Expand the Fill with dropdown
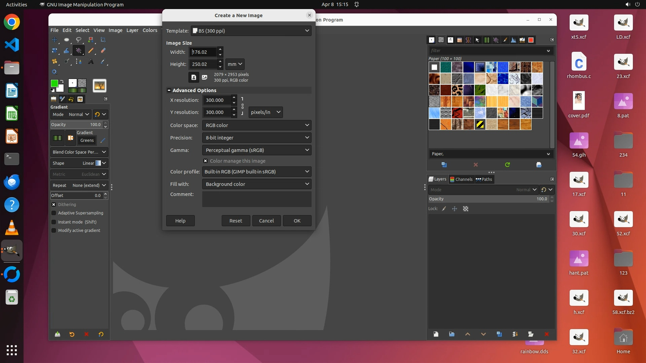The image size is (646, 363). click(x=256, y=184)
